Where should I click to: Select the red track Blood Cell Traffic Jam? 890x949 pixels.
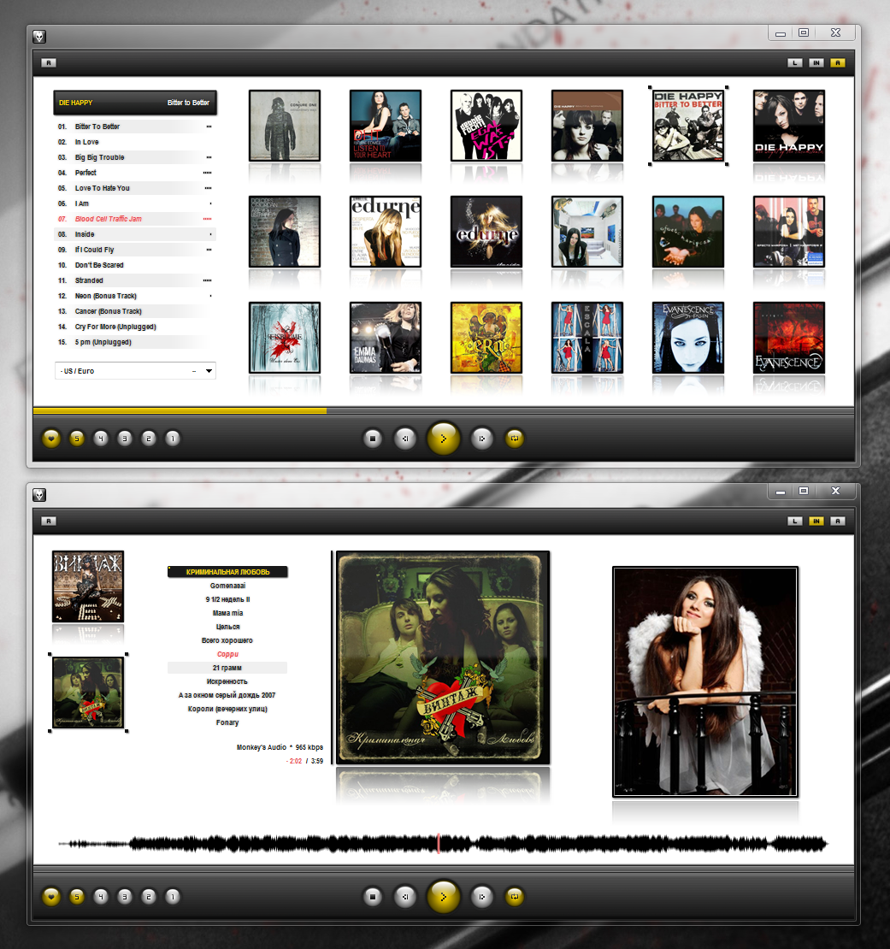pyautogui.click(x=135, y=219)
